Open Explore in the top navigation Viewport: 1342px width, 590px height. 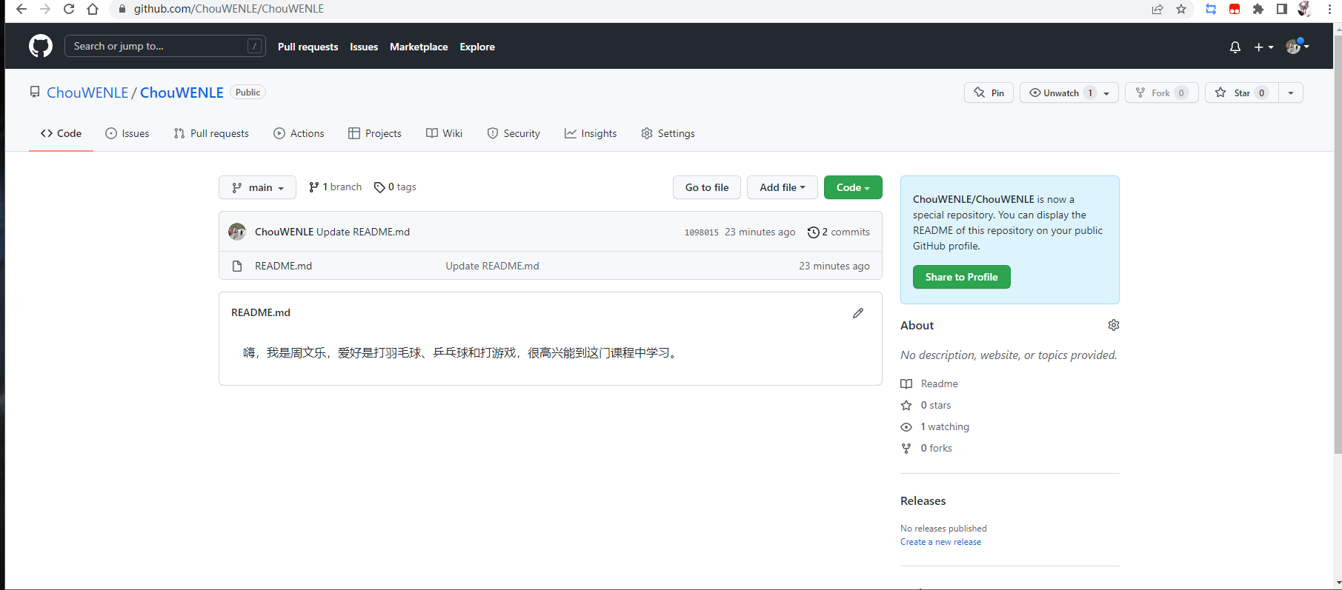pyautogui.click(x=477, y=47)
